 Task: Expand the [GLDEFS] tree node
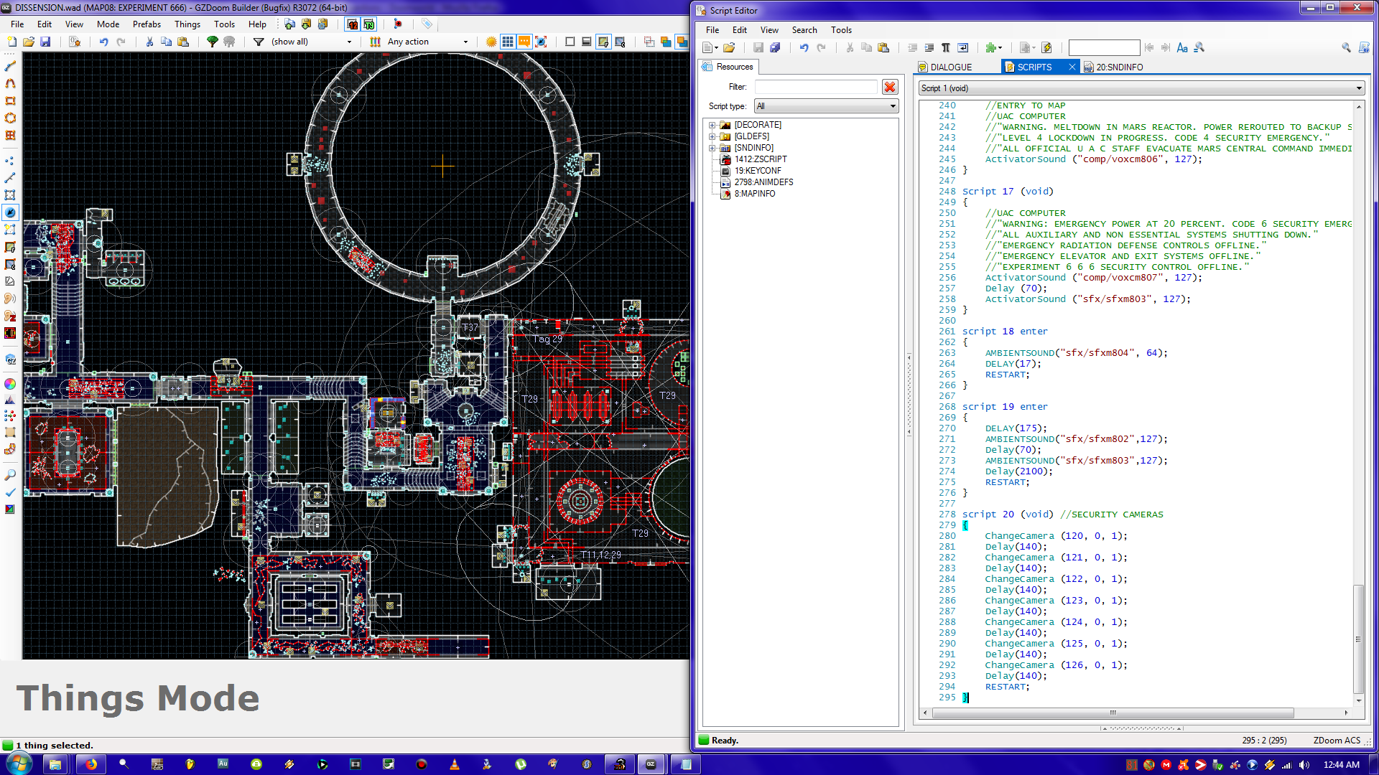pyautogui.click(x=712, y=136)
